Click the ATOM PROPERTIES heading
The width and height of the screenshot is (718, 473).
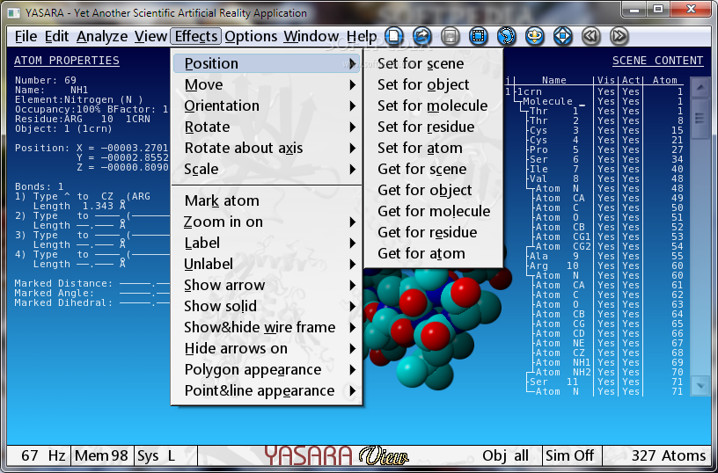(x=67, y=61)
